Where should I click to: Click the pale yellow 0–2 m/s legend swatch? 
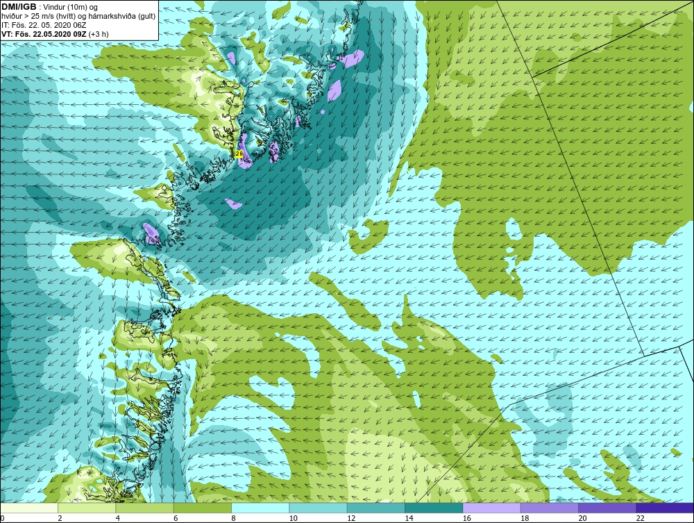[29, 508]
